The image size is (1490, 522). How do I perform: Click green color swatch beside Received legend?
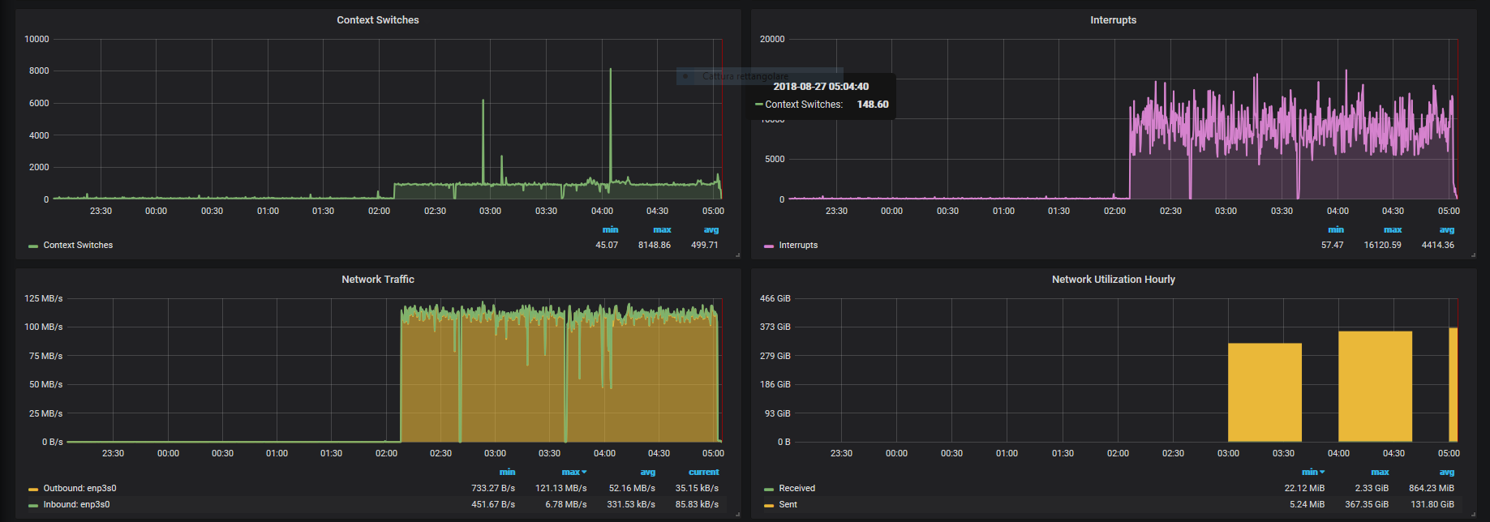[x=769, y=489]
